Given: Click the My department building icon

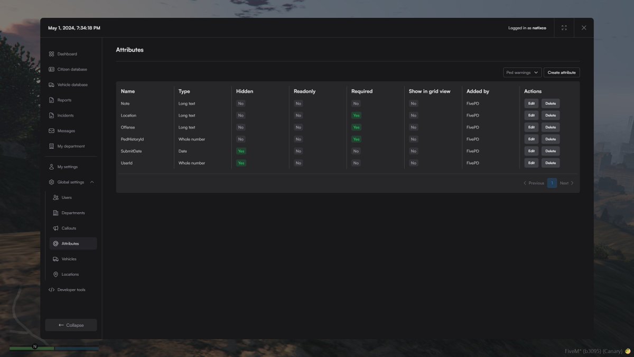Looking at the screenshot, I should point(51,146).
